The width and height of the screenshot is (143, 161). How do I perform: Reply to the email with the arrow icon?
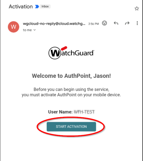click(x=116, y=23)
